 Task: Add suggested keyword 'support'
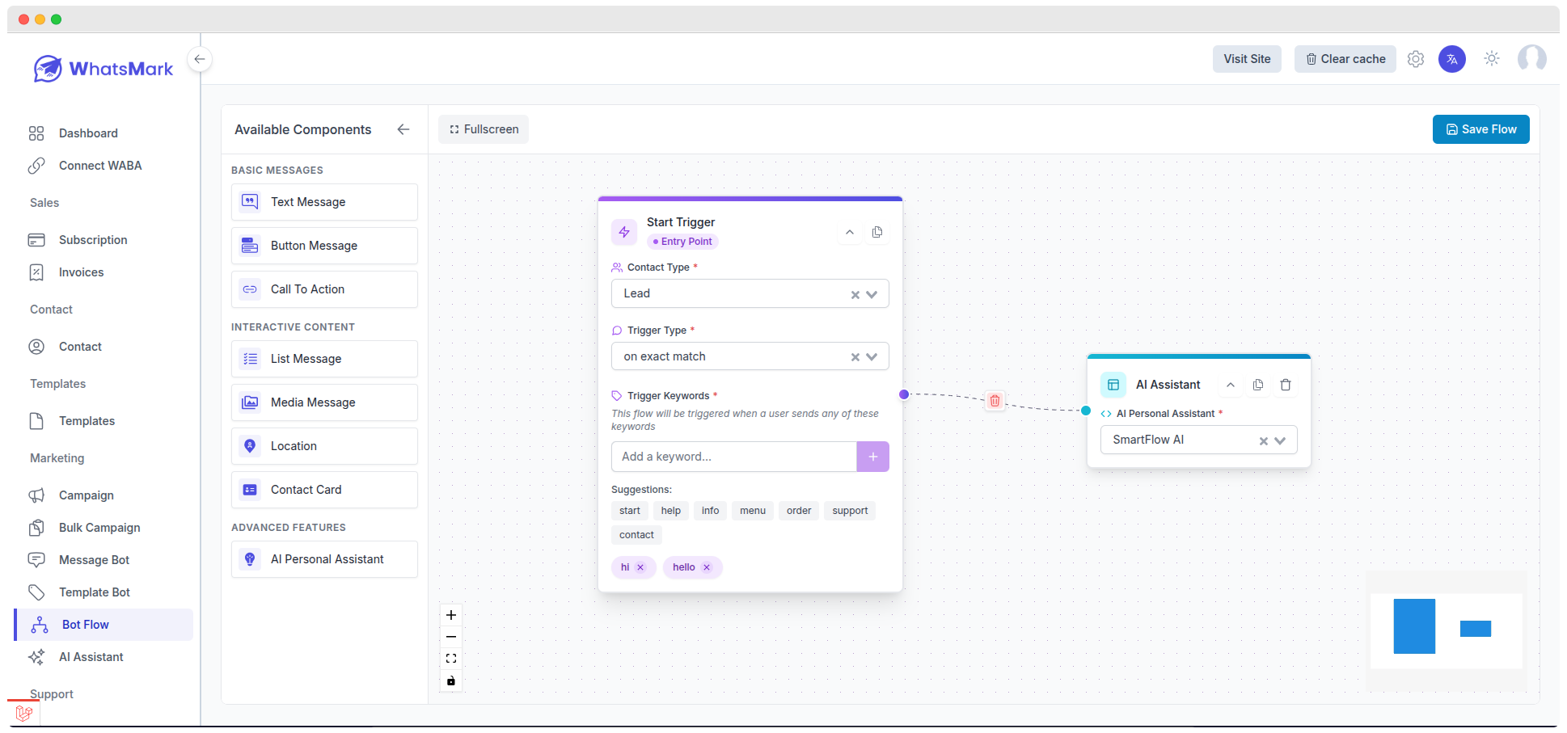850,511
